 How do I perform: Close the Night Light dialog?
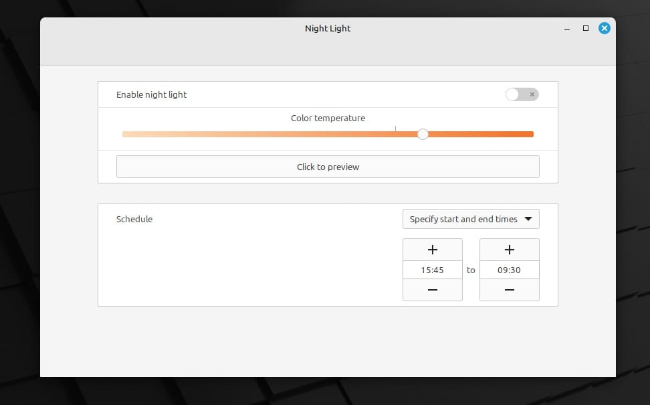point(605,28)
